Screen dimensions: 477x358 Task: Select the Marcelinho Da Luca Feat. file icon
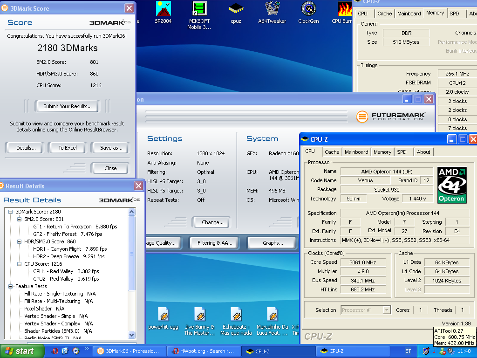click(272, 321)
